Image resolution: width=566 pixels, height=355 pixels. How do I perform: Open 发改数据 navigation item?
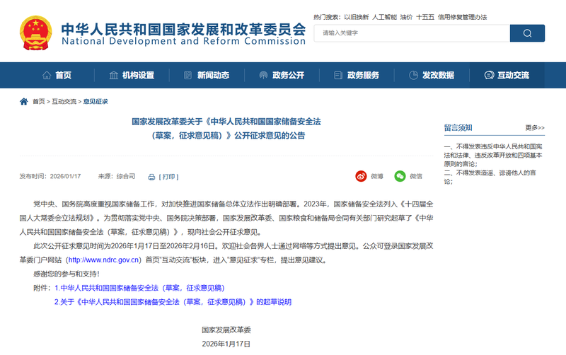432,76
